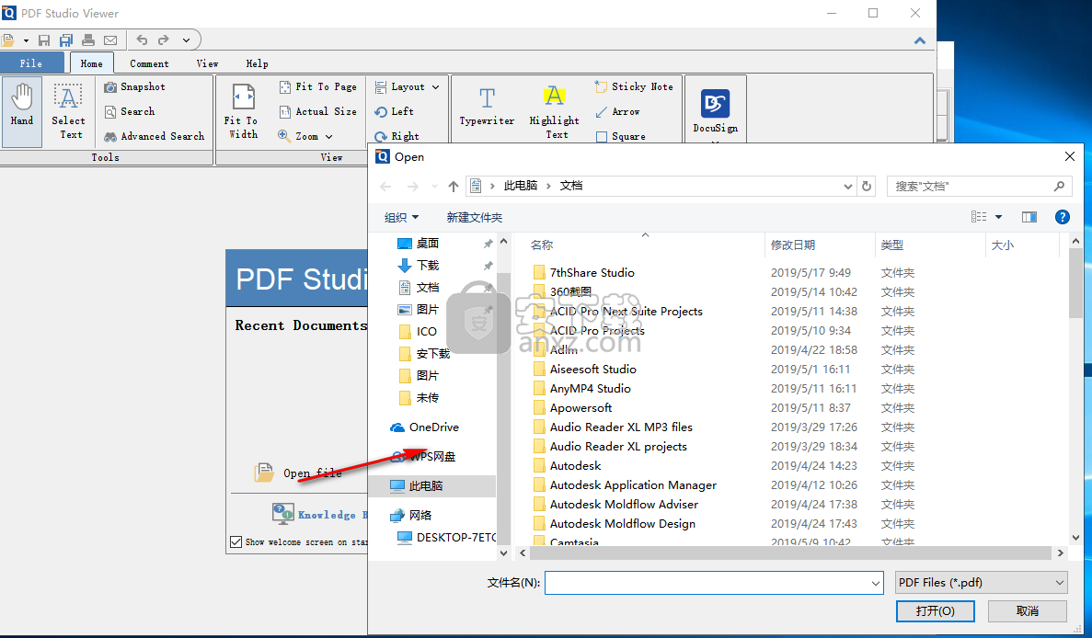This screenshot has height=638, width=1092.
Task: Collapse the ribbon with up chevron
Action: (920, 41)
